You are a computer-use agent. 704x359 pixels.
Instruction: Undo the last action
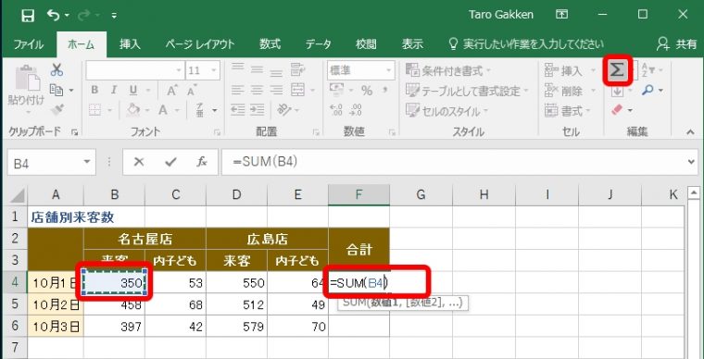(54, 16)
